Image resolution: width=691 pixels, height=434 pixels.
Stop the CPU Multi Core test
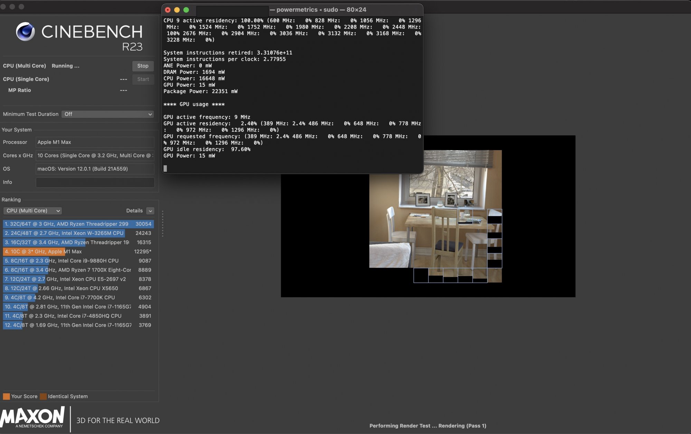click(143, 66)
